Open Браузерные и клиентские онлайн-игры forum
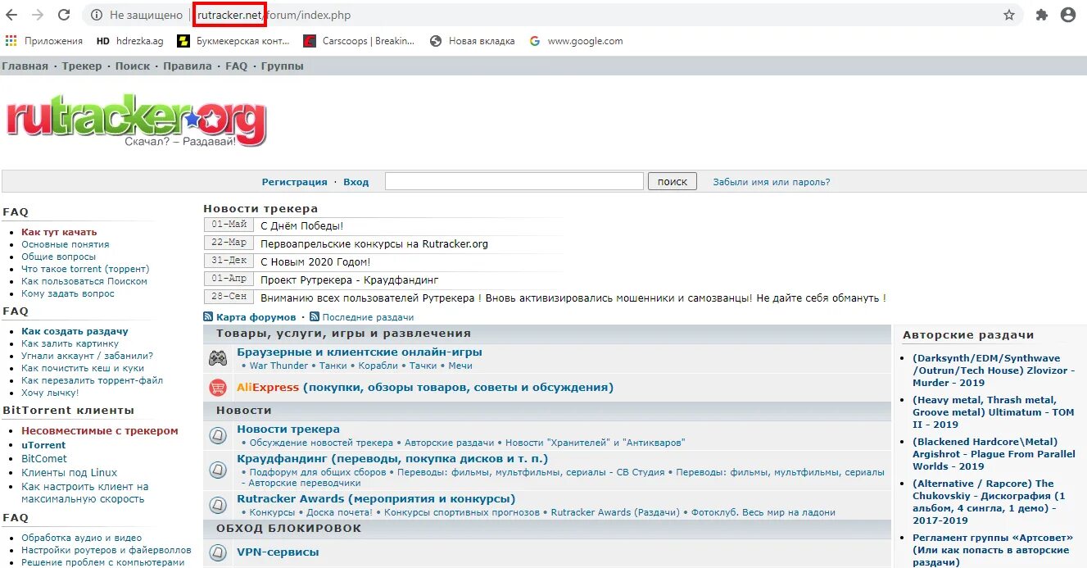Screen dimensions: 1087x568 point(360,352)
